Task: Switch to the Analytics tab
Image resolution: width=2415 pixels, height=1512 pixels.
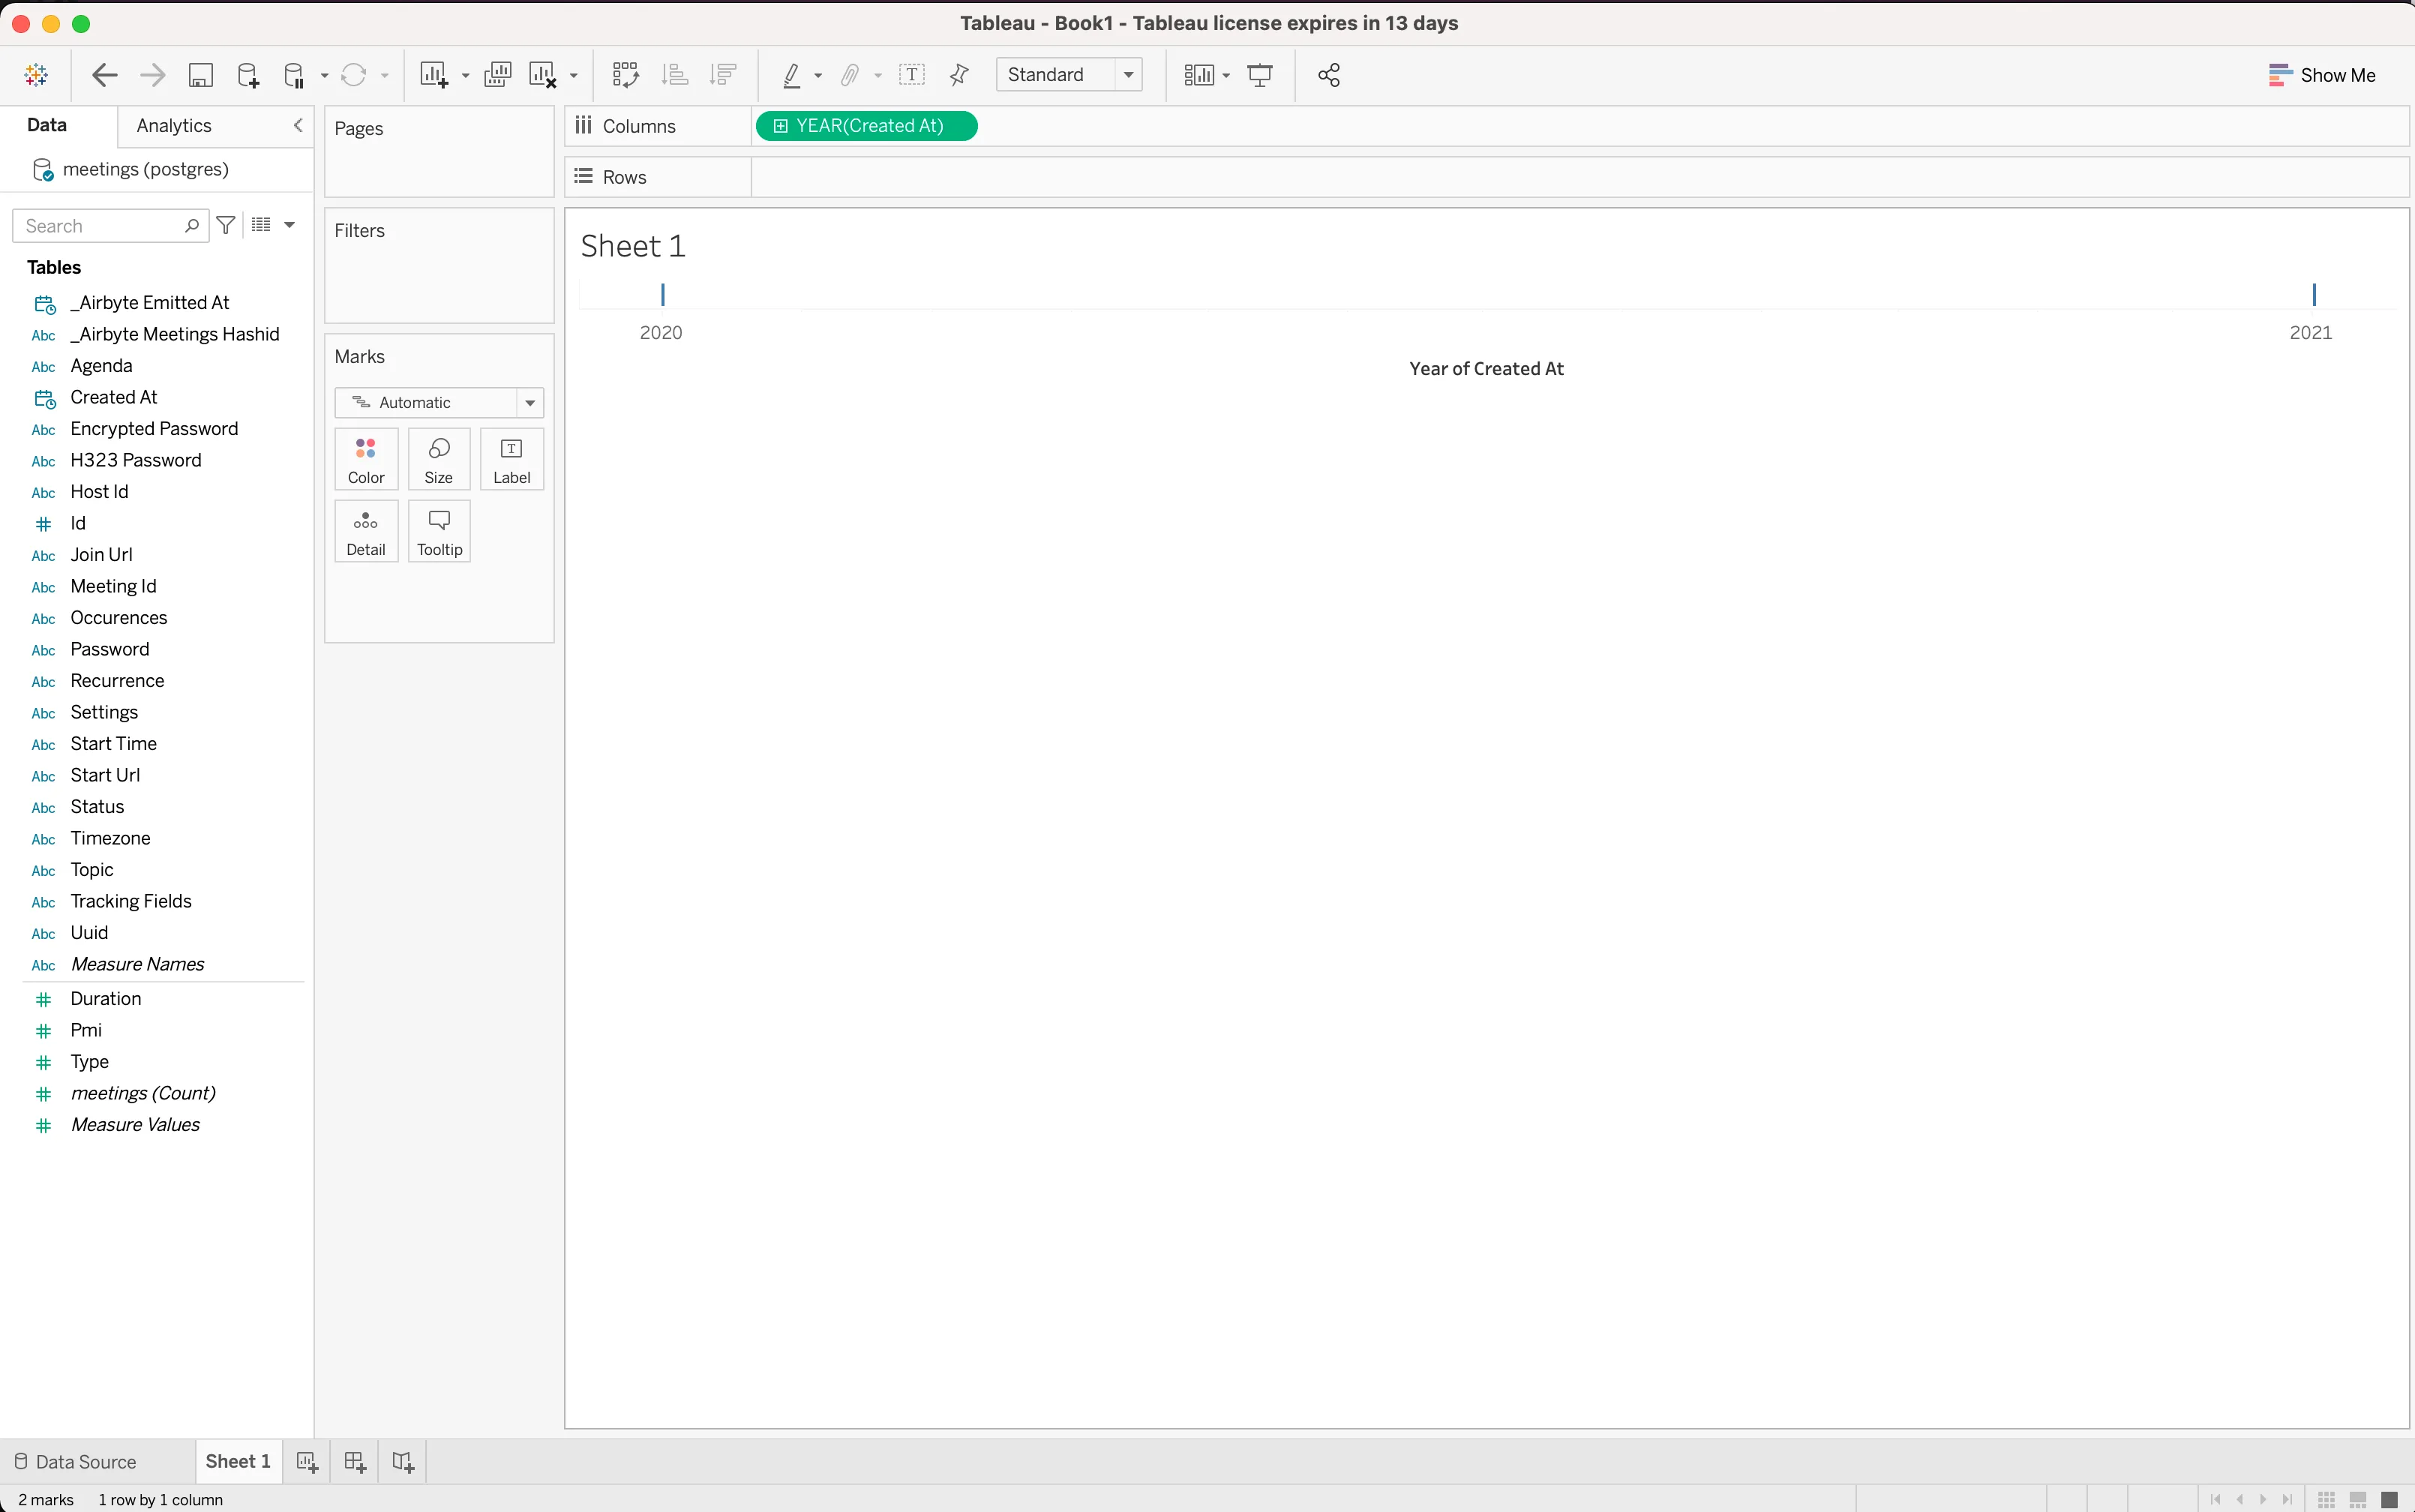Action: click(x=174, y=125)
